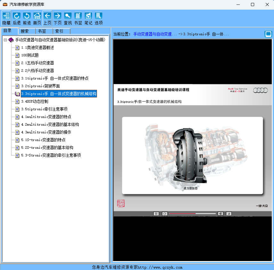Screen dimensions: 274x270
Task: Select the root book 手动变速器与自动变速器基础级培训
Action: click(60, 40)
